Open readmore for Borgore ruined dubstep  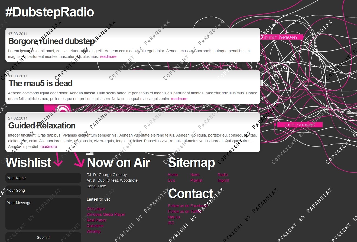(108, 57)
